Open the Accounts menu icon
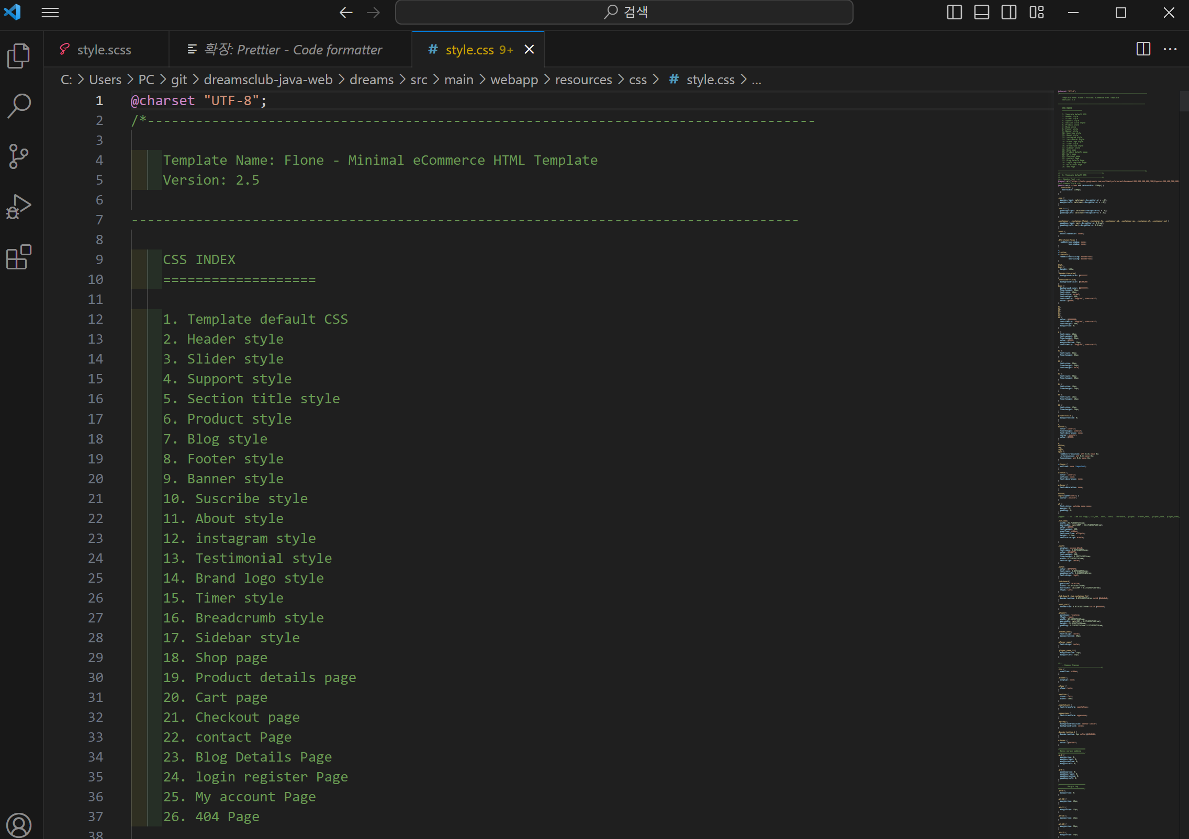Screen dimensions: 1189x839 pos(19,825)
